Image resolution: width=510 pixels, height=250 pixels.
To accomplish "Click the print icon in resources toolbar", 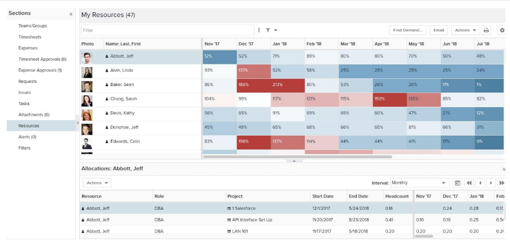I will click(x=486, y=30).
